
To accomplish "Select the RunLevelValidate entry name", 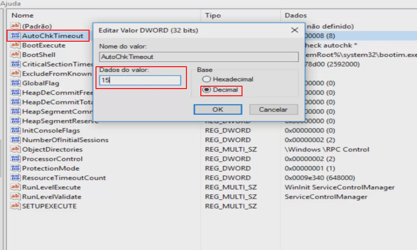I will click(52, 197).
